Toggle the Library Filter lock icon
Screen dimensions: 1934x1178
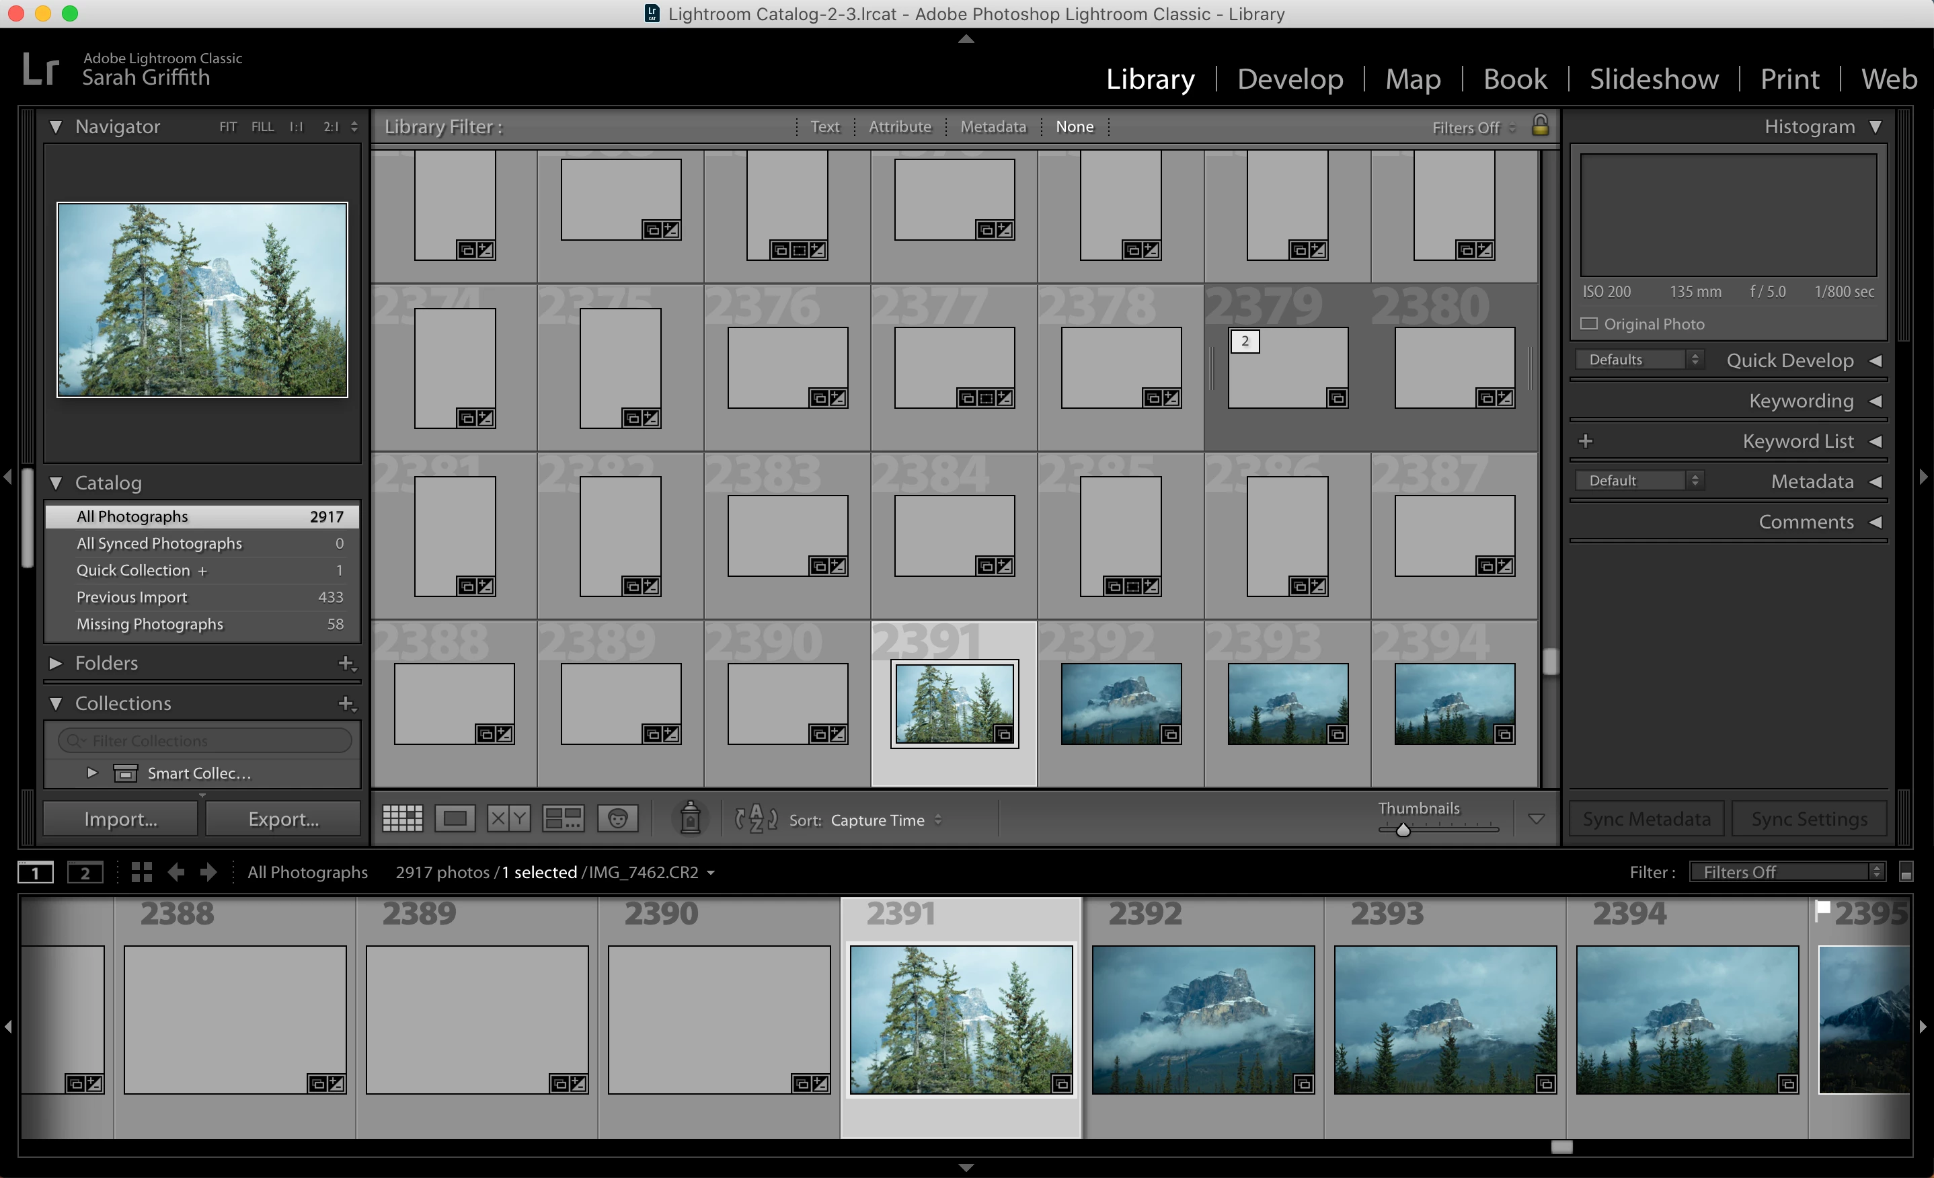[1540, 126]
